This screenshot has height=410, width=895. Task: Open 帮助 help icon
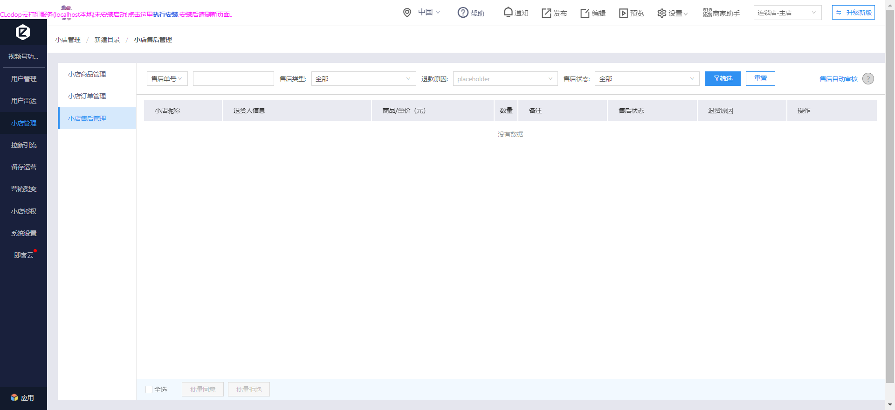tap(463, 13)
